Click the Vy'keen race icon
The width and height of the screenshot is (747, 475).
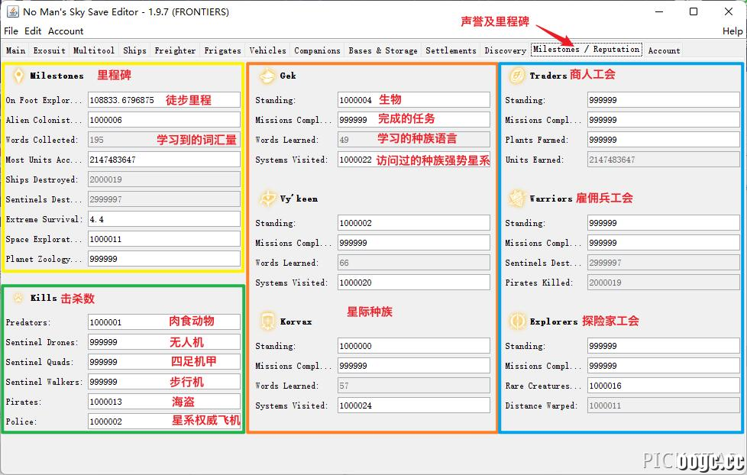pyautogui.click(x=267, y=199)
